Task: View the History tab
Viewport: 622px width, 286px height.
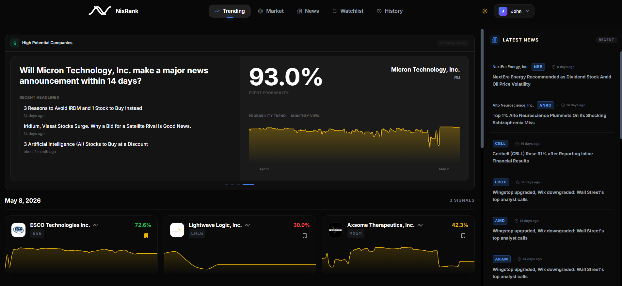Action: pyautogui.click(x=390, y=11)
